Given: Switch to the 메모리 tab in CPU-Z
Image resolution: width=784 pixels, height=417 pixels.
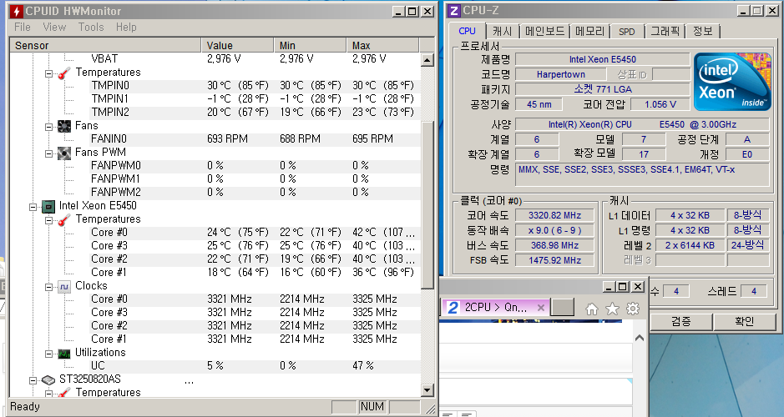Looking at the screenshot, I should click(x=590, y=31).
